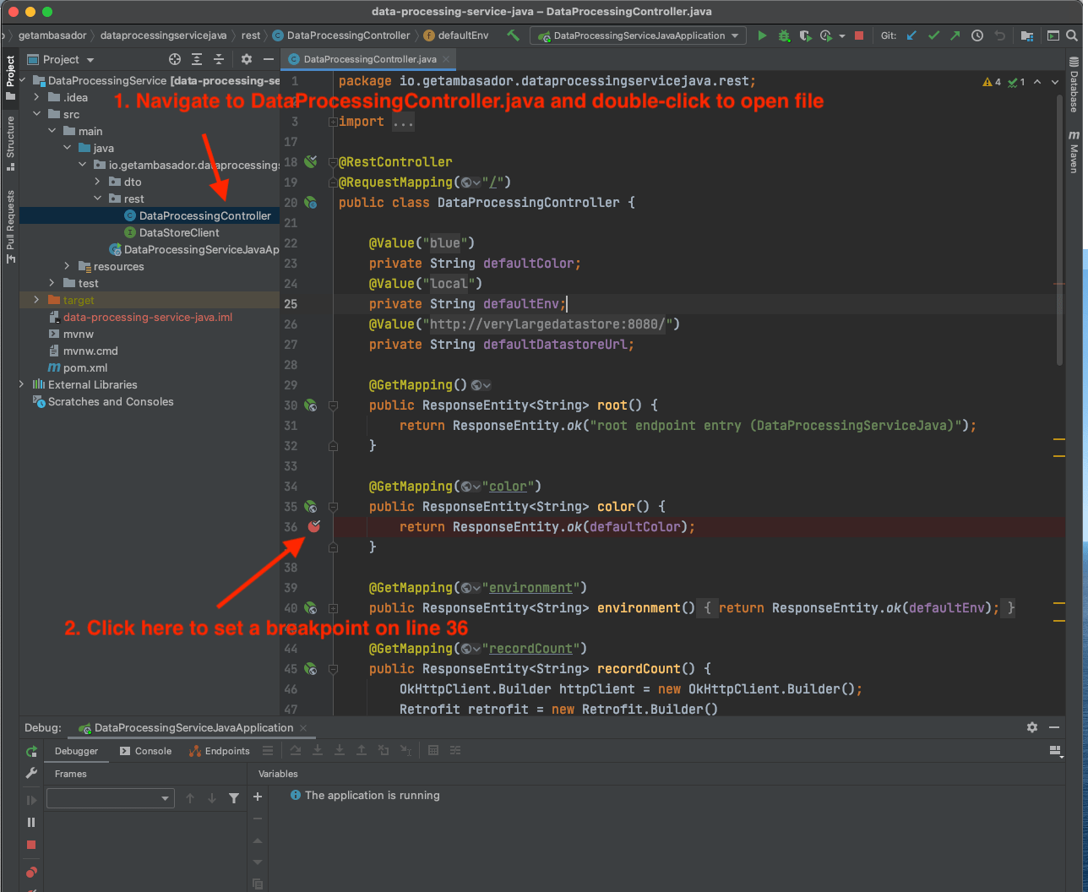Select Scratches and Consoles
Screen dimensions: 1088x892
coord(111,401)
